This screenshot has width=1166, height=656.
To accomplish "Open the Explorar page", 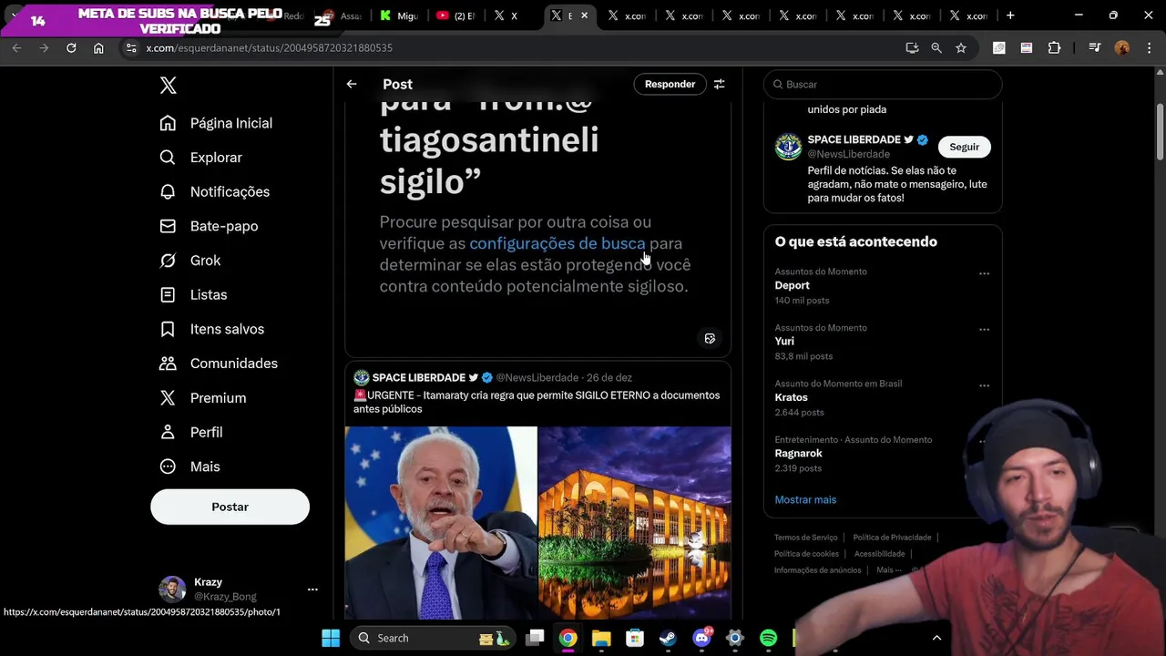I will click(200, 158).
